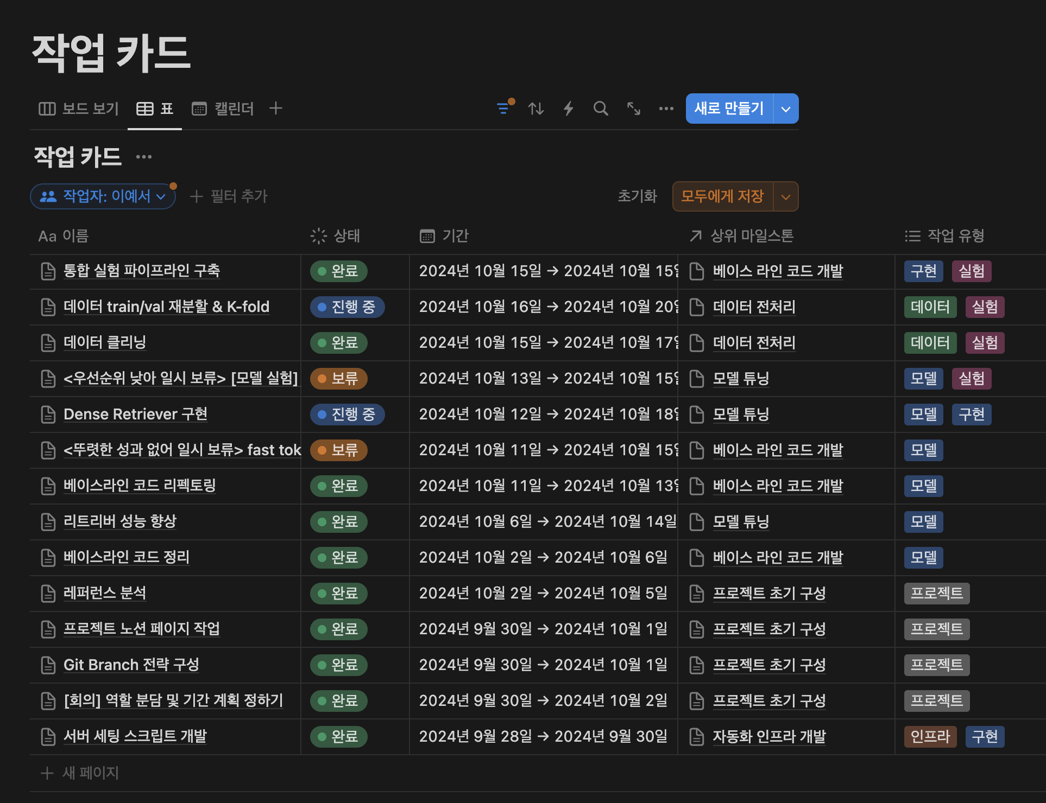Click milestone page icon beside 자동화 인프라 개발
This screenshot has height=803, width=1046.
(x=697, y=737)
